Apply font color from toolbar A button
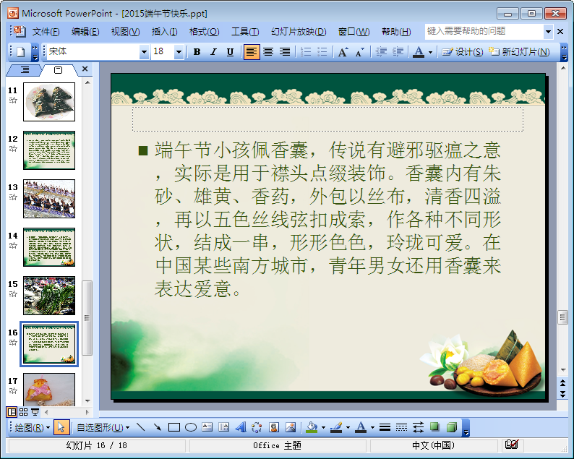This screenshot has width=574, height=459. 419,52
